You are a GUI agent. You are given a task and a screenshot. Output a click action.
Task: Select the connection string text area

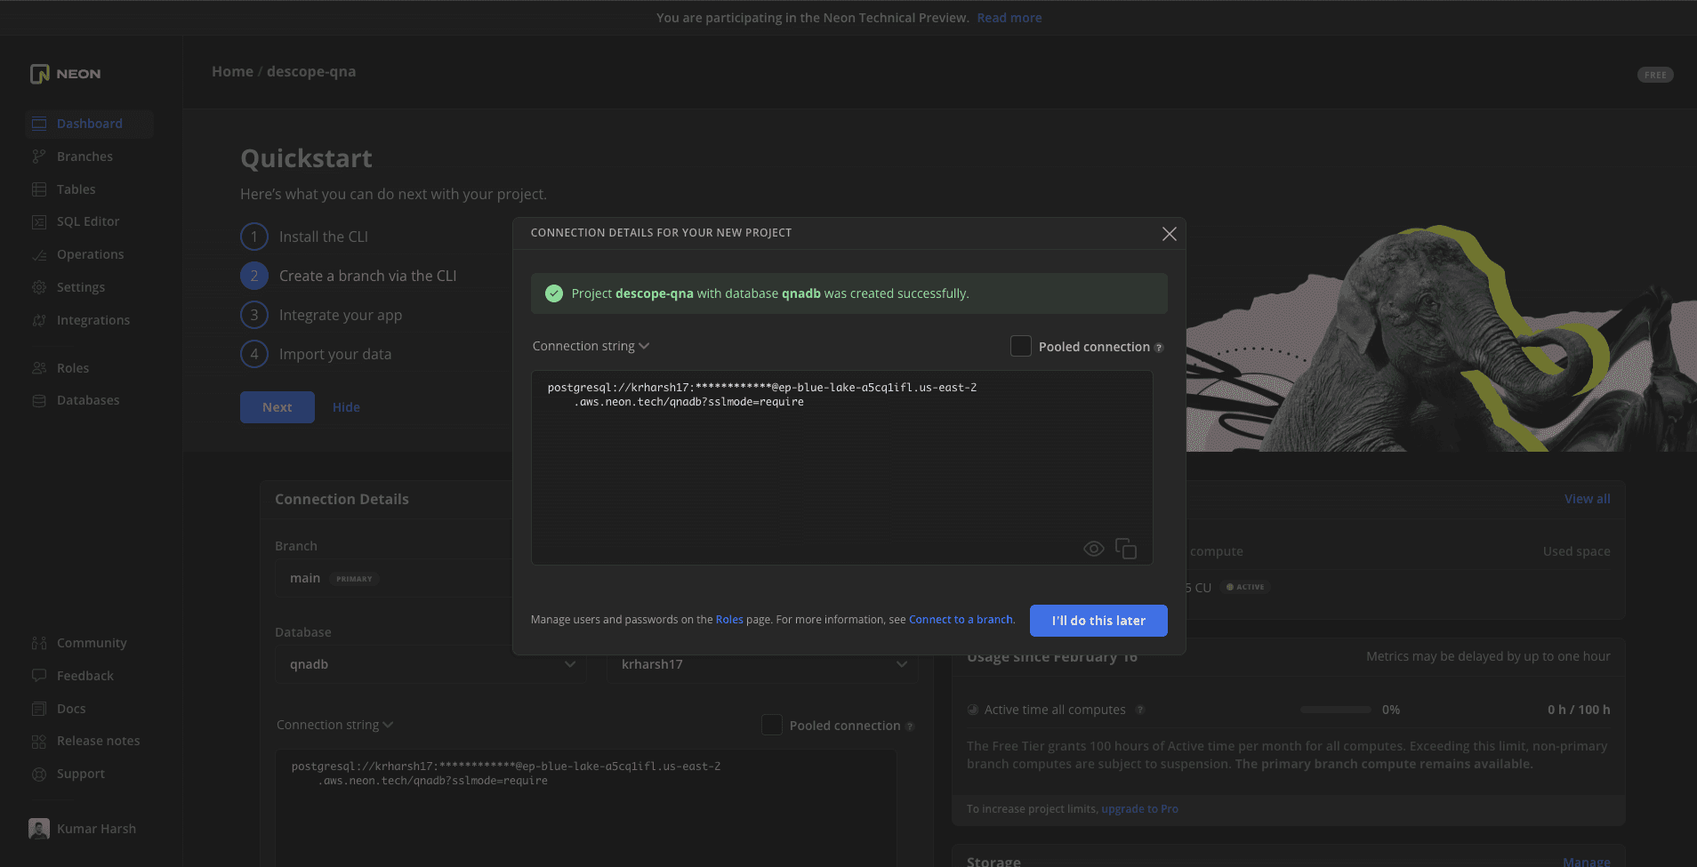click(840, 468)
